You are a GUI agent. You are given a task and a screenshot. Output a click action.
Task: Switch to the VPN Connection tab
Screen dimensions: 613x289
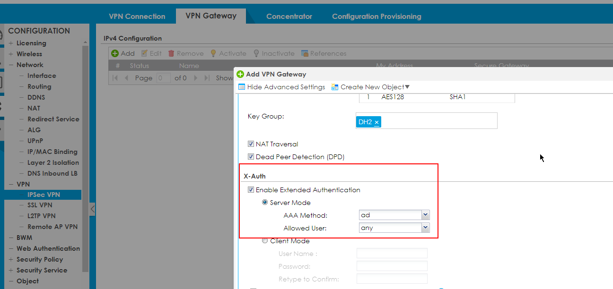(x=137, y=17)
